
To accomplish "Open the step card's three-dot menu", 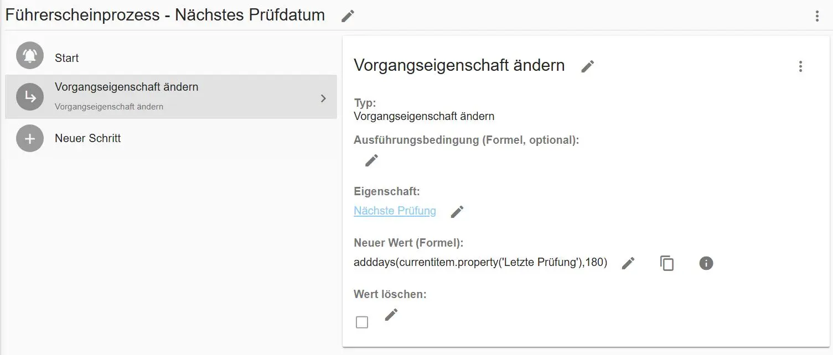I will tap(800, 66).
